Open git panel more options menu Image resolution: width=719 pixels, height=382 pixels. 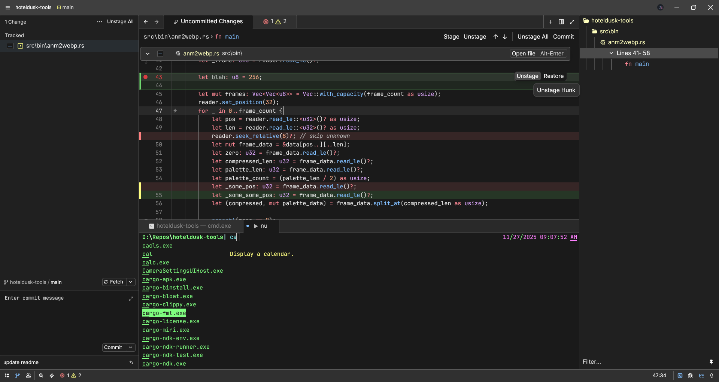point(100,22)
